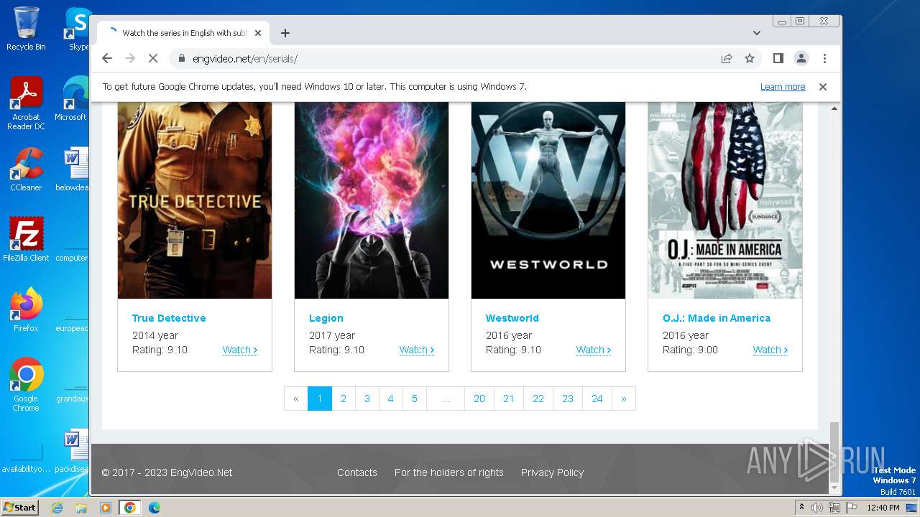Open Windows Media Player from the taskbar

106,508
